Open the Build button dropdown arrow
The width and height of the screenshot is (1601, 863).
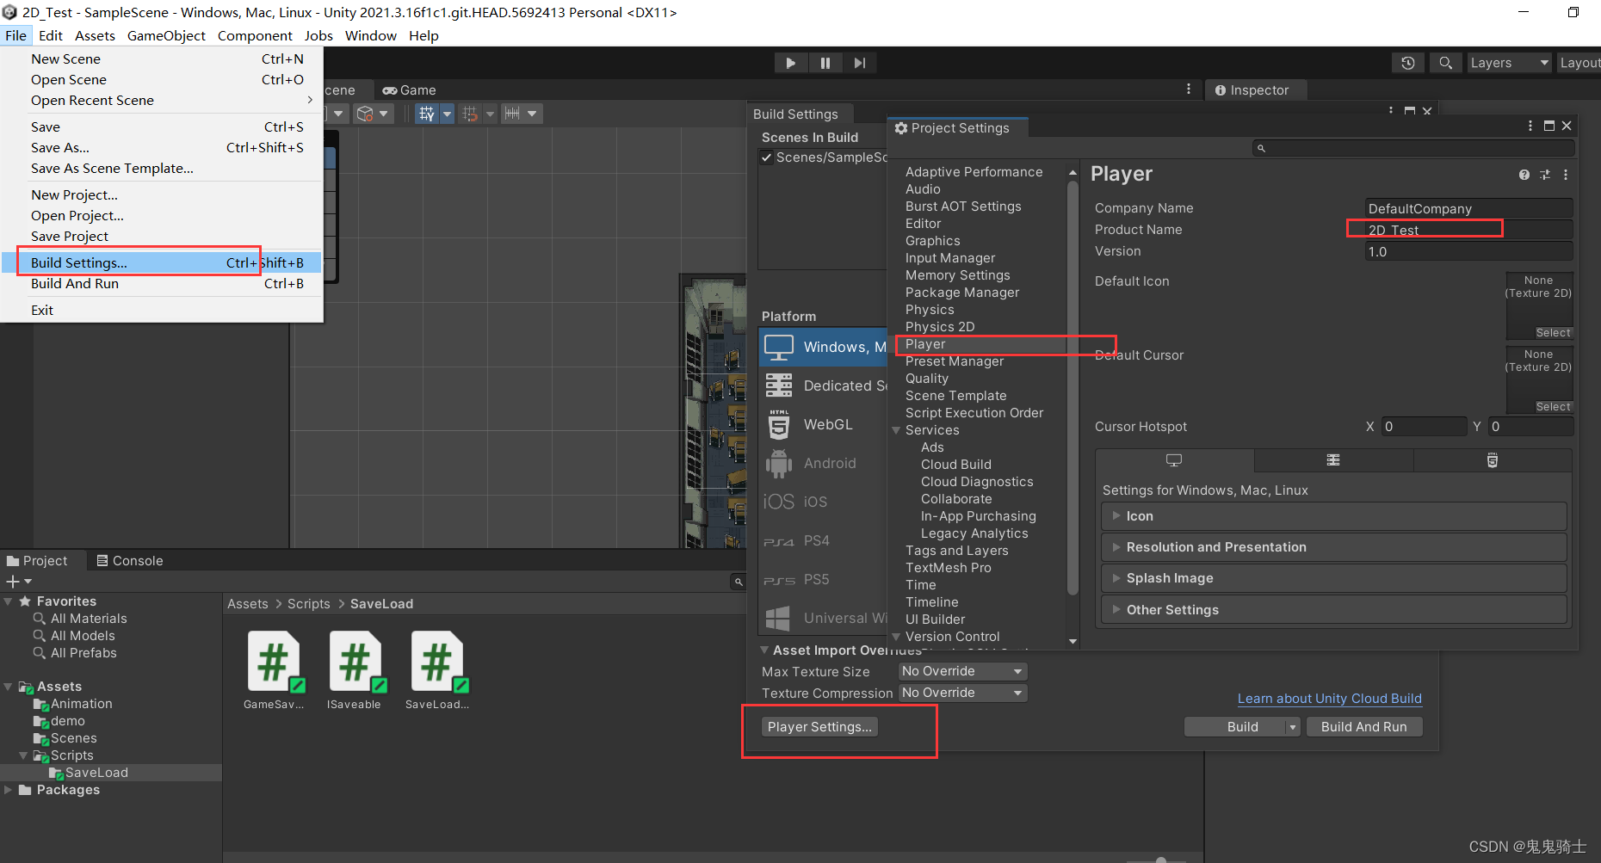1293,727
